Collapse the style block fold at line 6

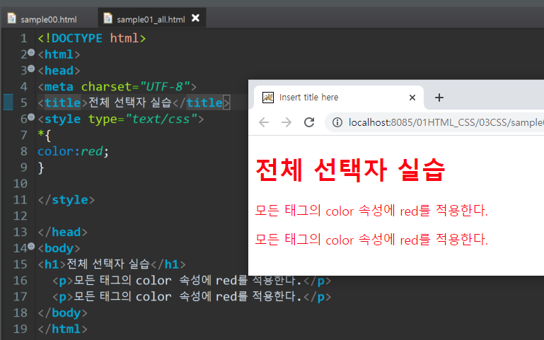pyautogui.click(x=31, y=117)
